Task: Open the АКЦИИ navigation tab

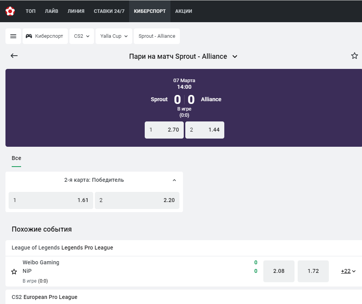Action: coord(184,11)
